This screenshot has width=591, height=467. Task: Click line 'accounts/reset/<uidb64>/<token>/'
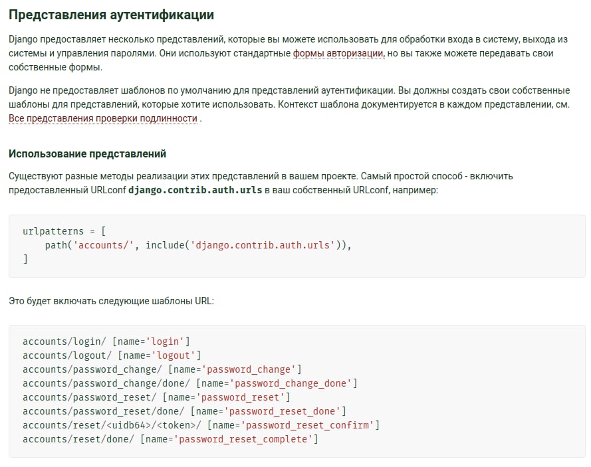201,425
